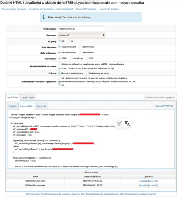
Task: Click the translate icon over the code editor
Action: point(127,124)
